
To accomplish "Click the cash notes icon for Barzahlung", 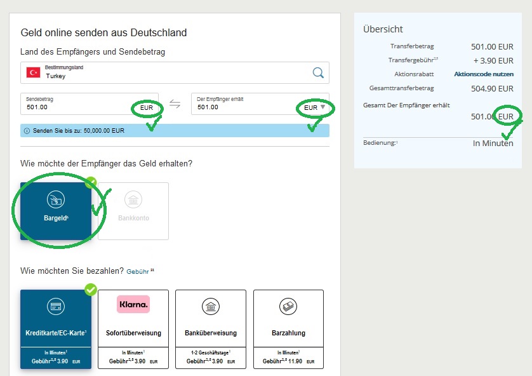I will click(288, 307).
